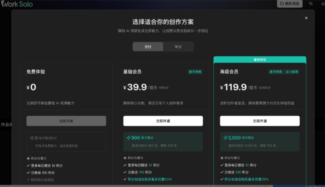Click the 基础会员 plan title

click(132, 72)
